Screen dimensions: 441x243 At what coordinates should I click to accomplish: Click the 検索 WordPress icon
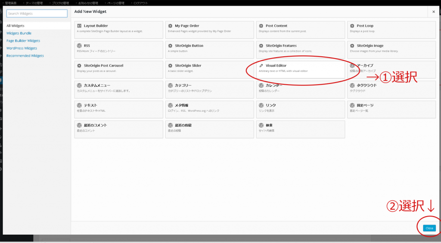tap(261, 125)
